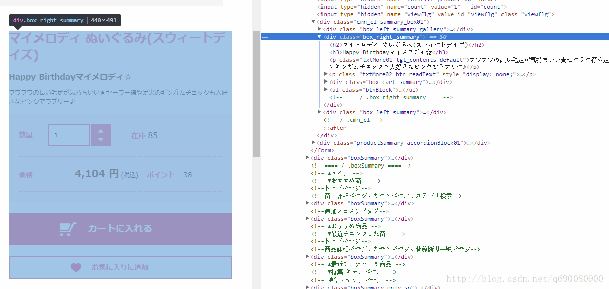This screenshot has width=609, height=289.
Task: Select the h3 Happy Birthday element line
Action: coord(388,52)
